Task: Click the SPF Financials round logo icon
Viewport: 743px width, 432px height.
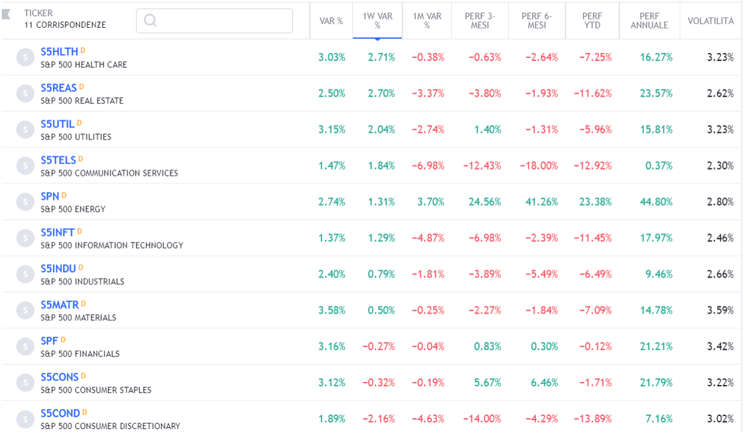Action: click(x=25, y=346)
